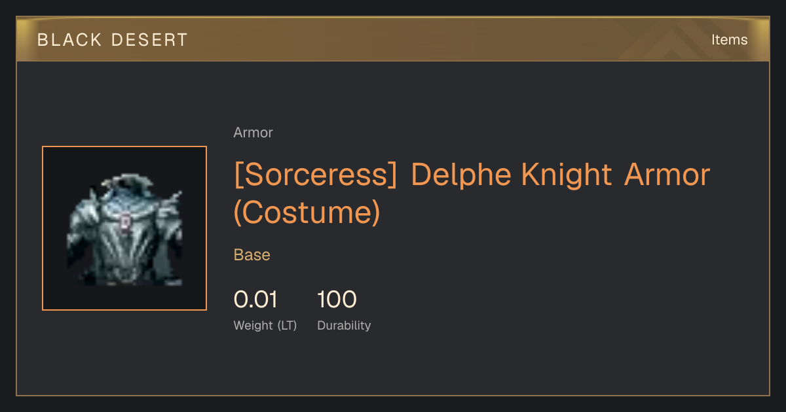Select the gray Armor category label

[x=253, y=133]
